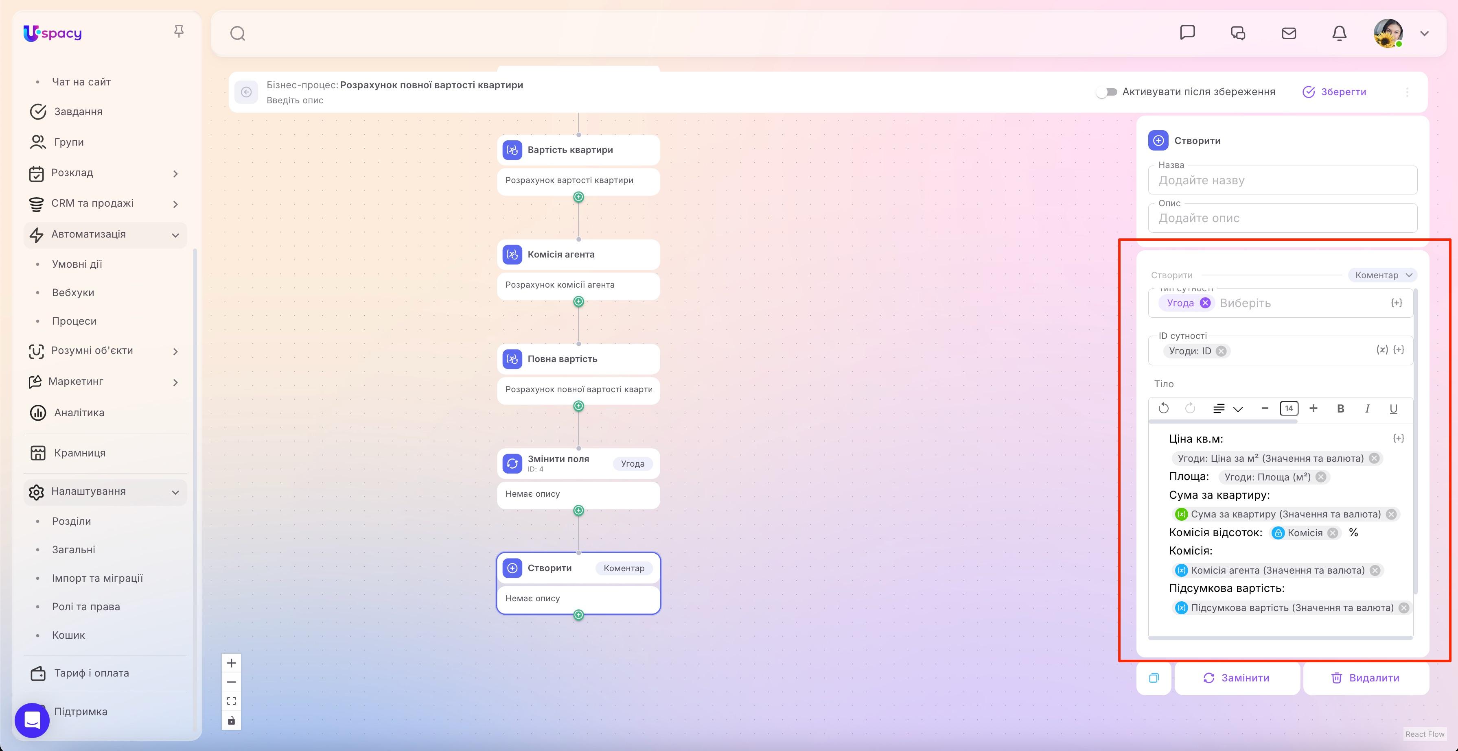Open Процеси item

pos(74,321)
